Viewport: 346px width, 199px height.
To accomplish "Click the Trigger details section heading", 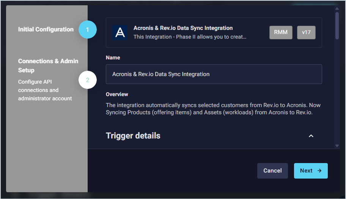I will pyautogui.click(x=133, y=135).
